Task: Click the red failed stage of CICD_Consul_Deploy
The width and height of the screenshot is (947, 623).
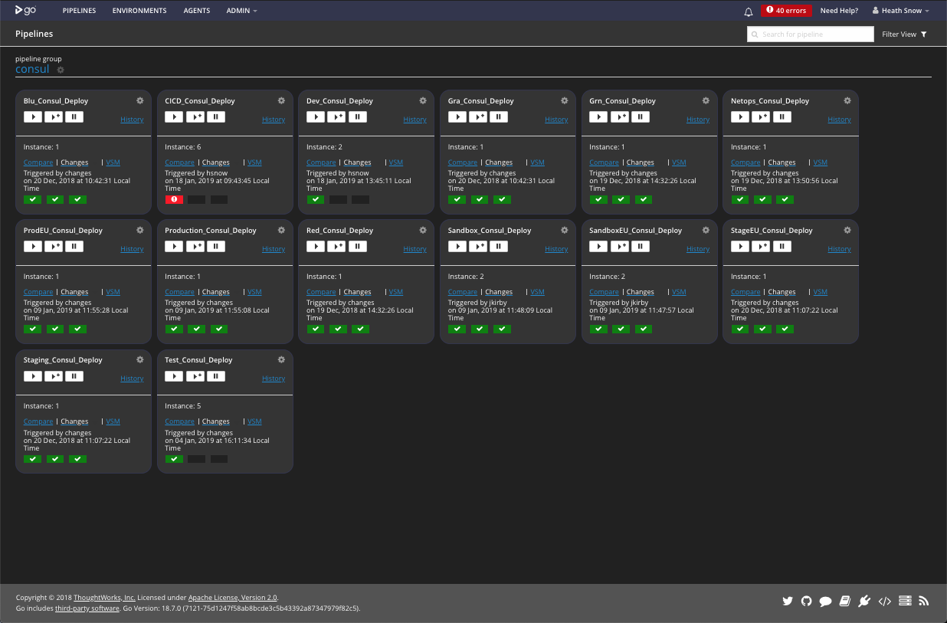Action: tap(174, 199)
